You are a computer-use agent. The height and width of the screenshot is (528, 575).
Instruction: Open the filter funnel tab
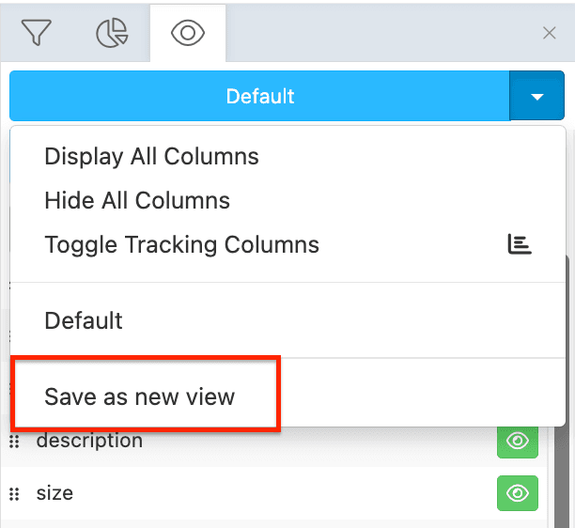pyautogui.click(x=36, y=34)
